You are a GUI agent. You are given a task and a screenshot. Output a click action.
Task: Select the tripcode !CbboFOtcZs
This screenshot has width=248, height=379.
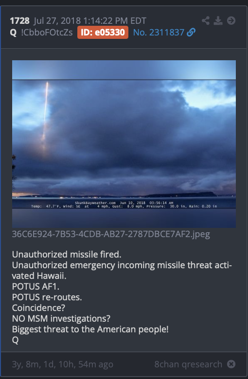pyautogui.click(x=47, y=33)
